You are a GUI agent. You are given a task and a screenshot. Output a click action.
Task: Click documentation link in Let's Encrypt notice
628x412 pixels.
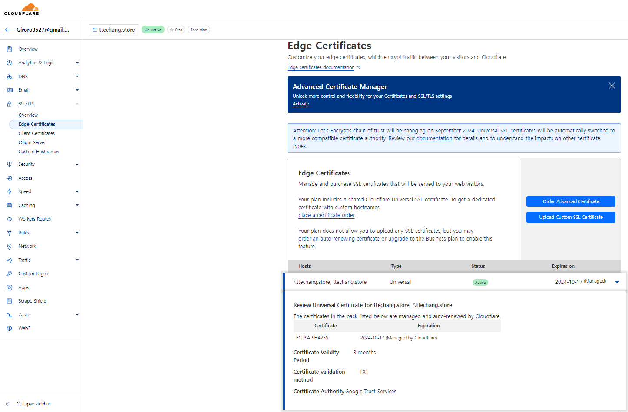434,138
